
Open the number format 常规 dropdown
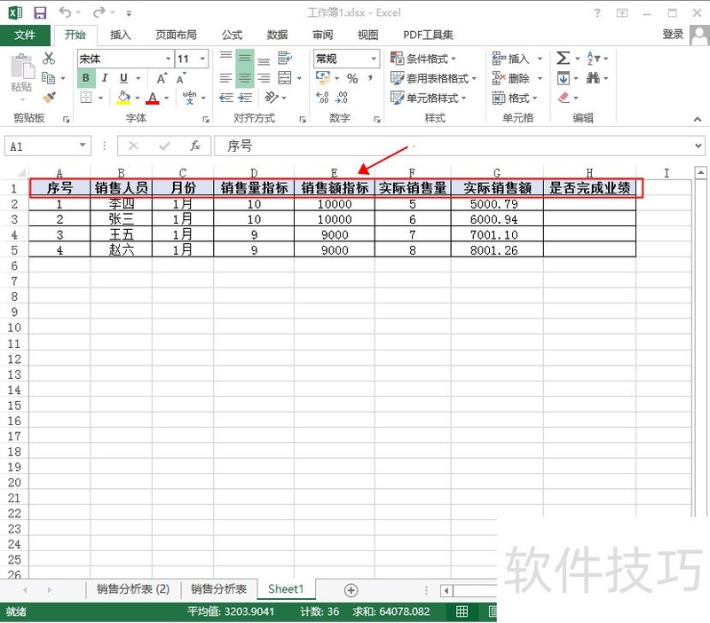(374, 59)
